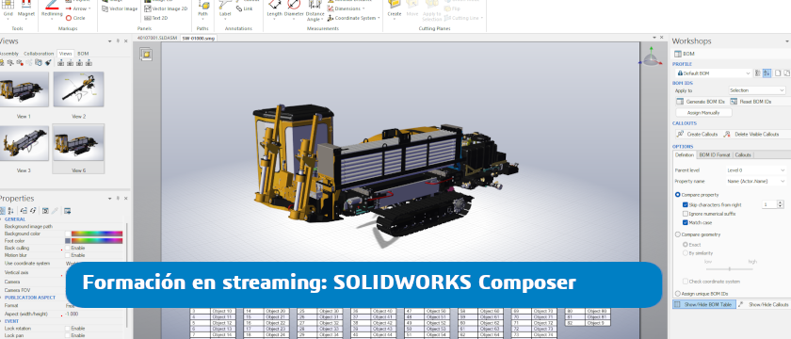This screenshot has height=339, width=791.
Task: Click Generate BOM IDs
Action: [702, 102]
